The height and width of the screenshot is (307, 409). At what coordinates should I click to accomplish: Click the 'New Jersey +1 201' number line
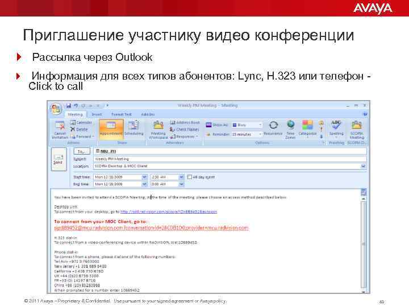tap(80, 266)
